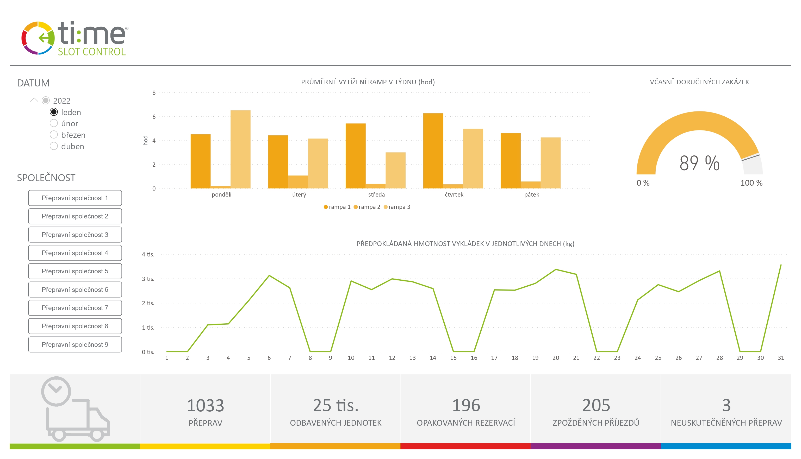Click středa rampa 3 bar
Screen dimensions: 801x459
point(395,171)
